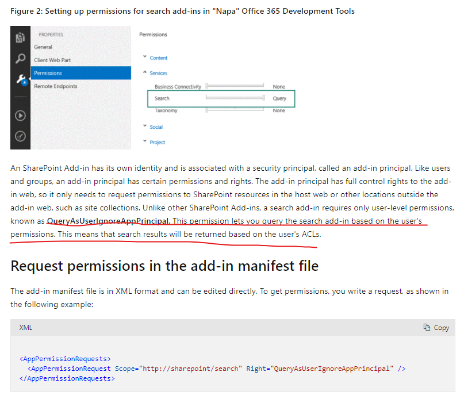Click the copy icon in XML code block
Screen dimensions: 464x395
click(427, 327)
